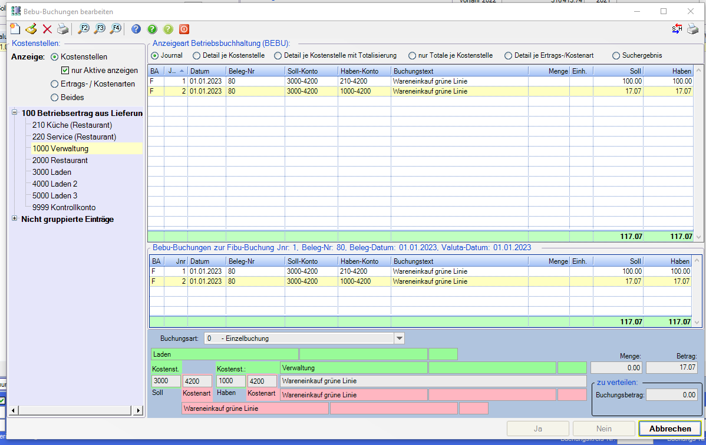
Task: Click the edit booking pencil icon
Action: pos(31,29)
